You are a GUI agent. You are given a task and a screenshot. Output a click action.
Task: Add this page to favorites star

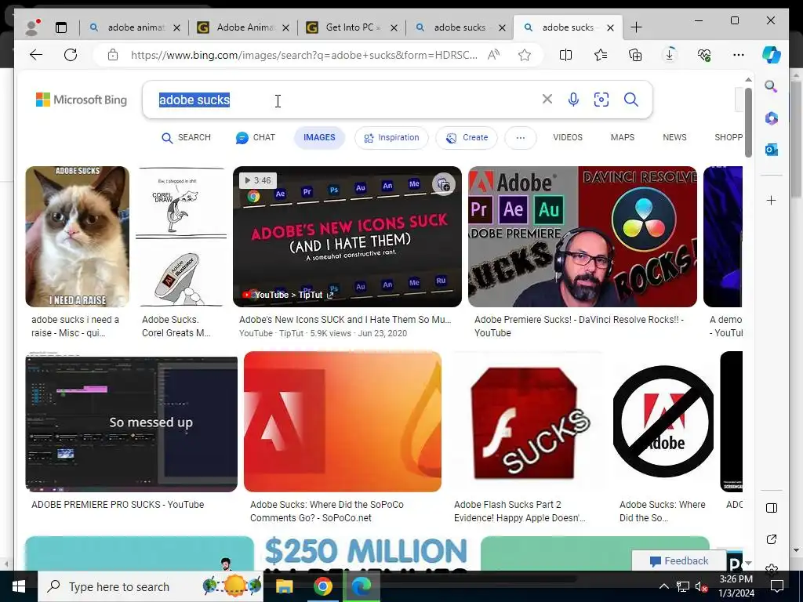(x=524, y=55)
